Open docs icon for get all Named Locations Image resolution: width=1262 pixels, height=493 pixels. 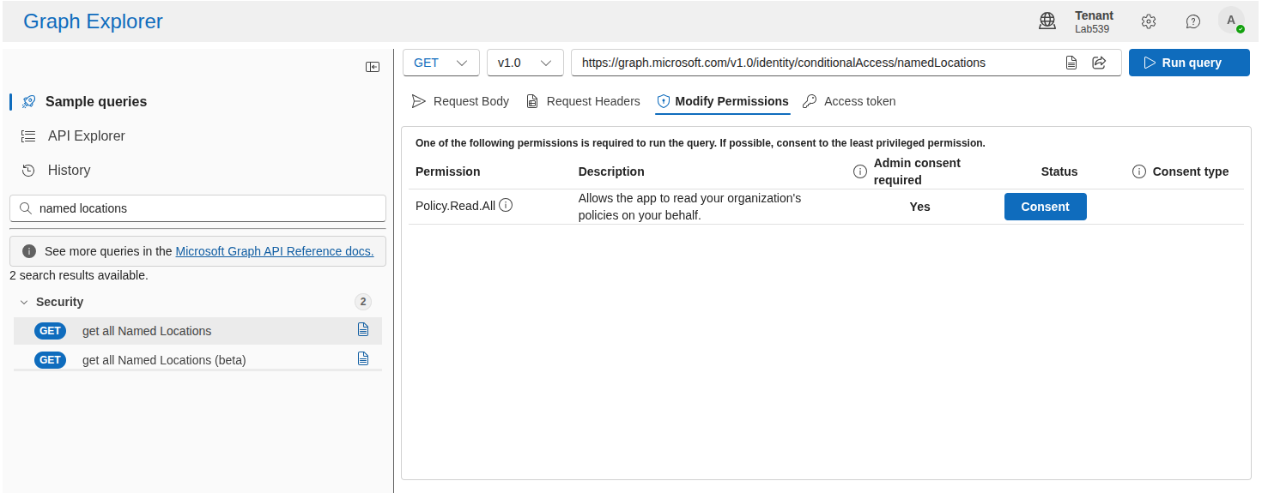[363, 329]
